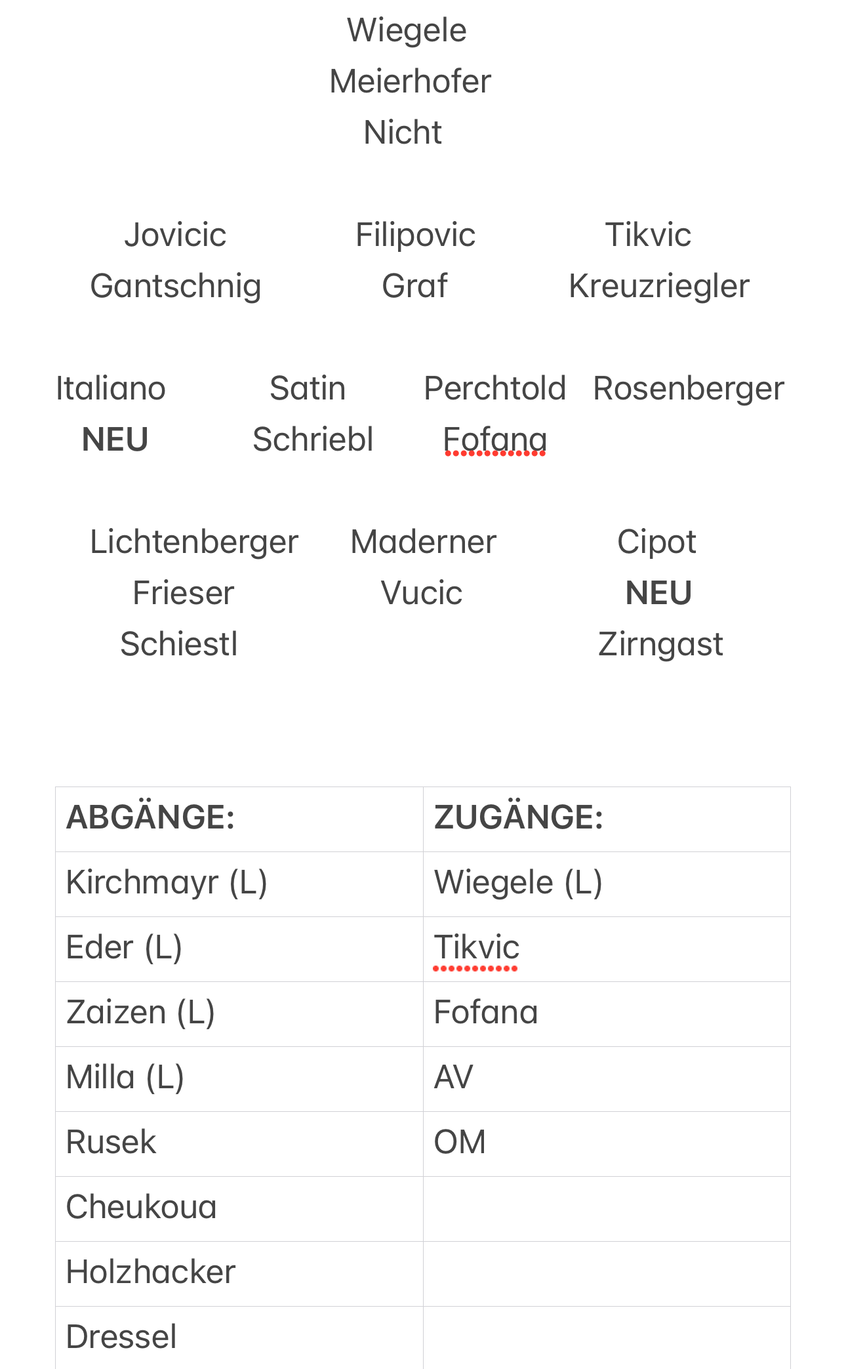Click the AV cell in Zugänge column
Viewport: 846px width, 1369px height.
click(x=607, y=1079)
